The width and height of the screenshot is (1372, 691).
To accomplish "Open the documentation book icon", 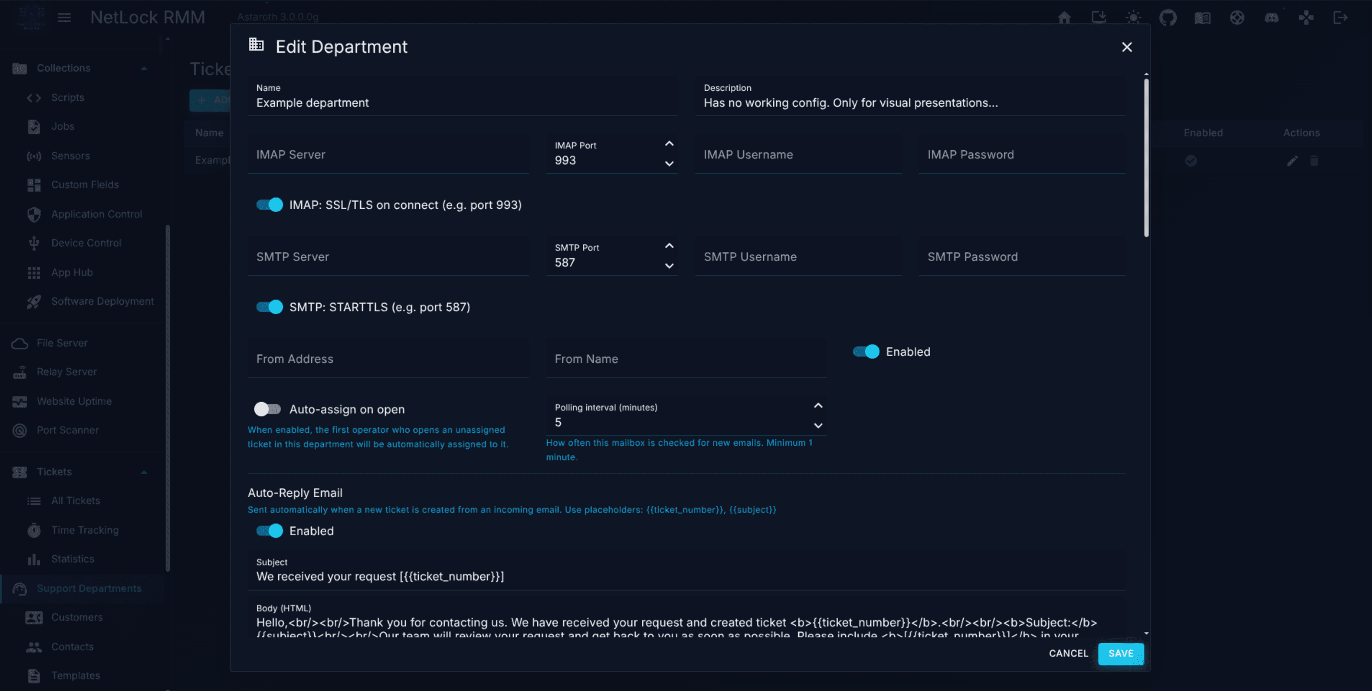I will tap(1203, 18).
